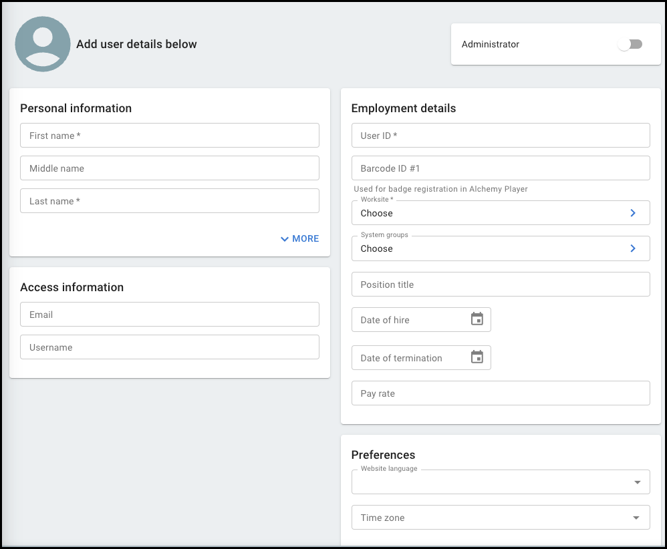Click into the Last name field
The width and height of the screenshot is (667, 549).
169,201
